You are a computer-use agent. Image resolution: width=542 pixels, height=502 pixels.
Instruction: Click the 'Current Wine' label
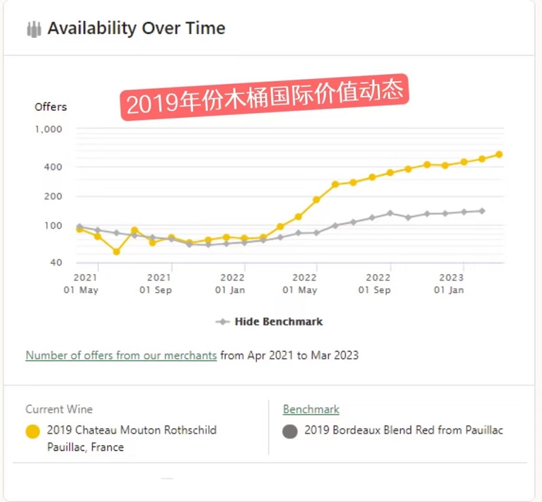59,409
